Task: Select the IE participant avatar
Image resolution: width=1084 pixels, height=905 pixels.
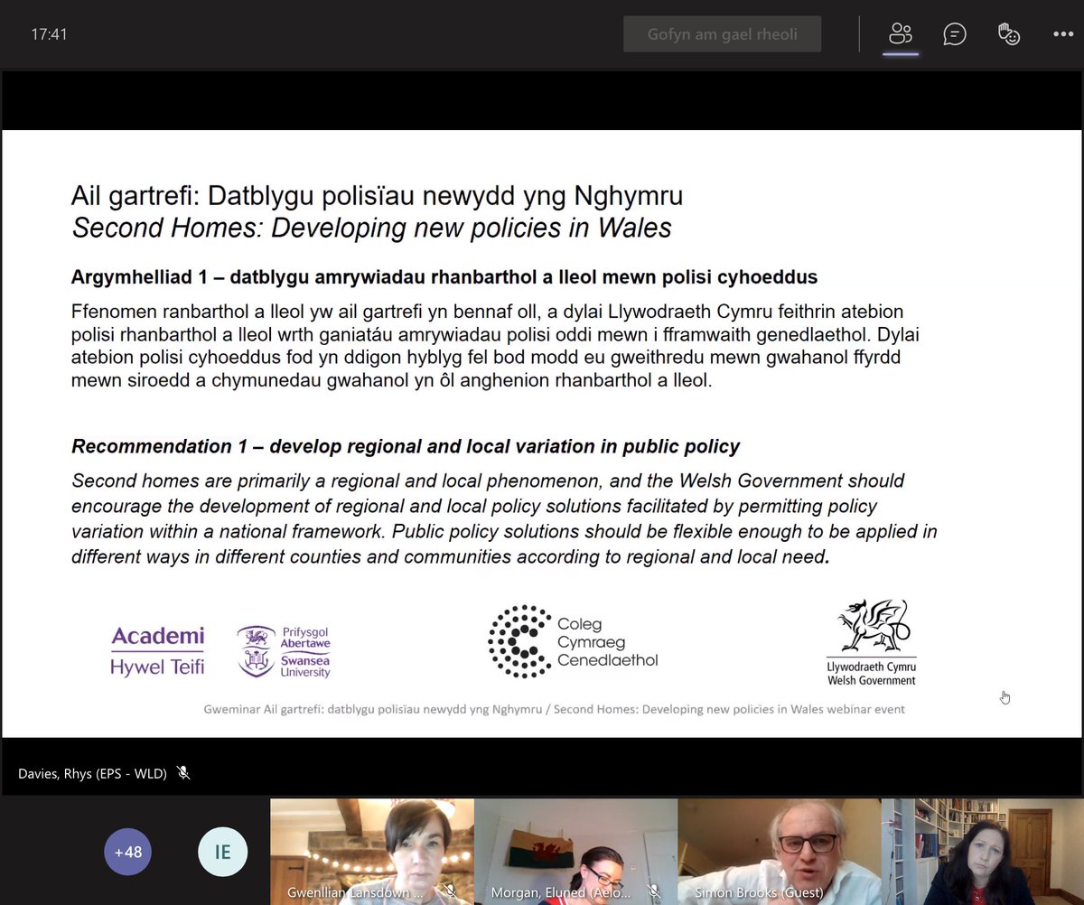Action: 222,852
